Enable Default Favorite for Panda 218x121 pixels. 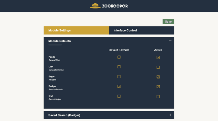[x=119, y=57]
